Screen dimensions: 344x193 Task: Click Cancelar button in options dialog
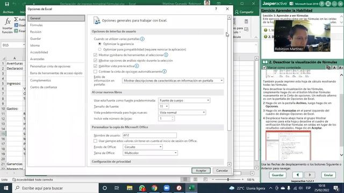(222, 170)
